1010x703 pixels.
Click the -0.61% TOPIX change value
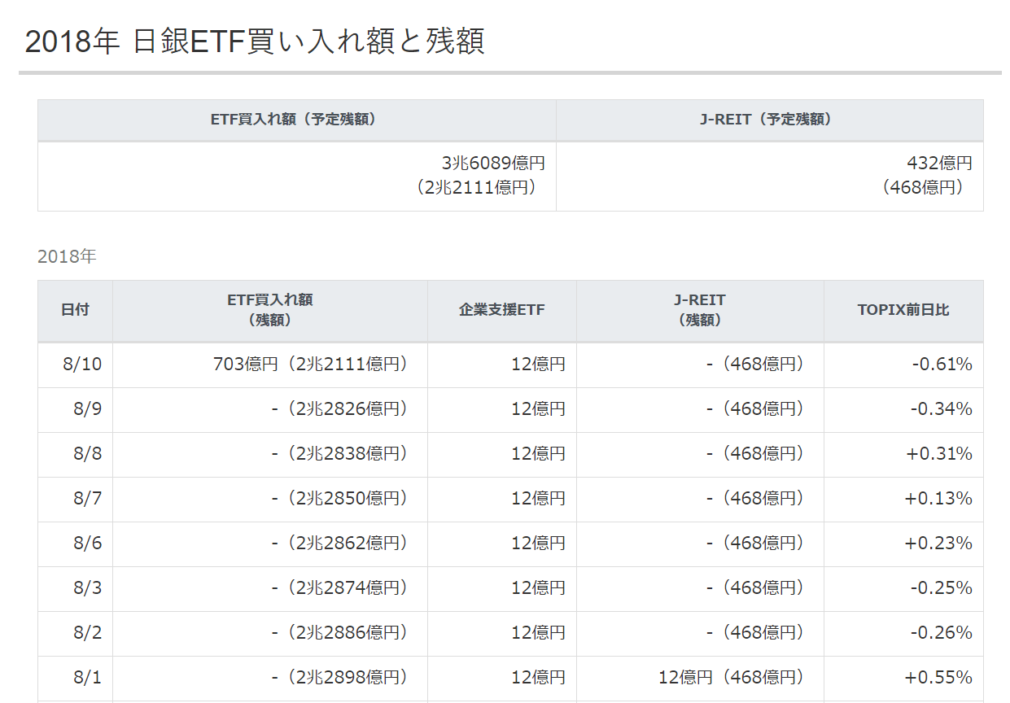pos(942,364)
